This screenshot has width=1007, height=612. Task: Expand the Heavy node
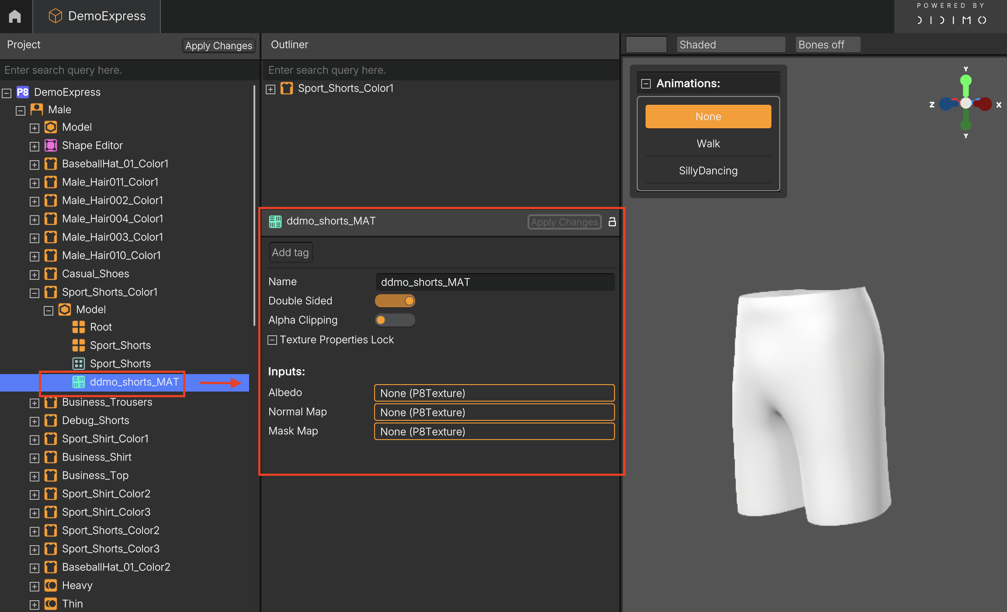(35, 586)
